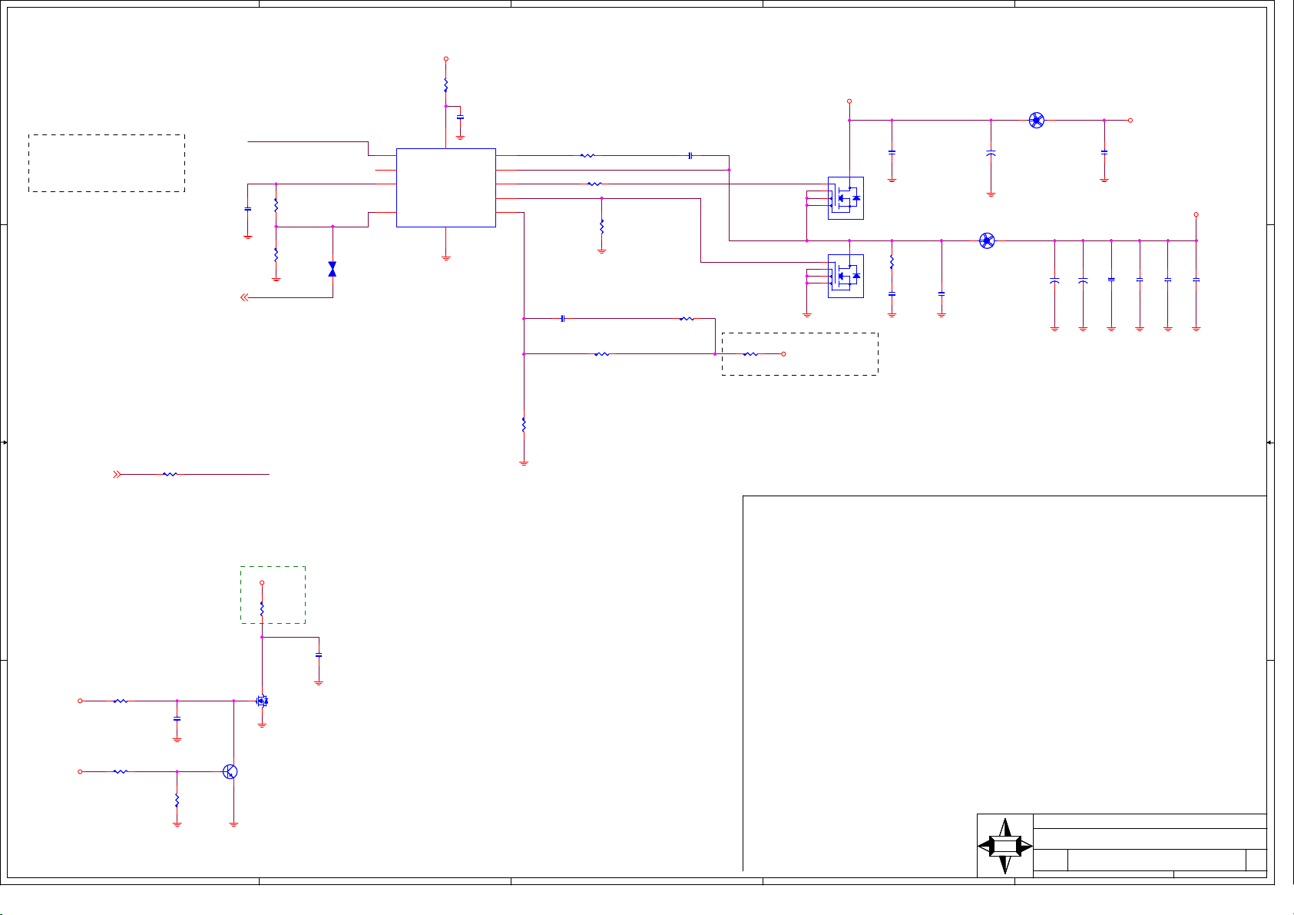Click the double-arrow off-page connector below the diode

coord(244,297)
